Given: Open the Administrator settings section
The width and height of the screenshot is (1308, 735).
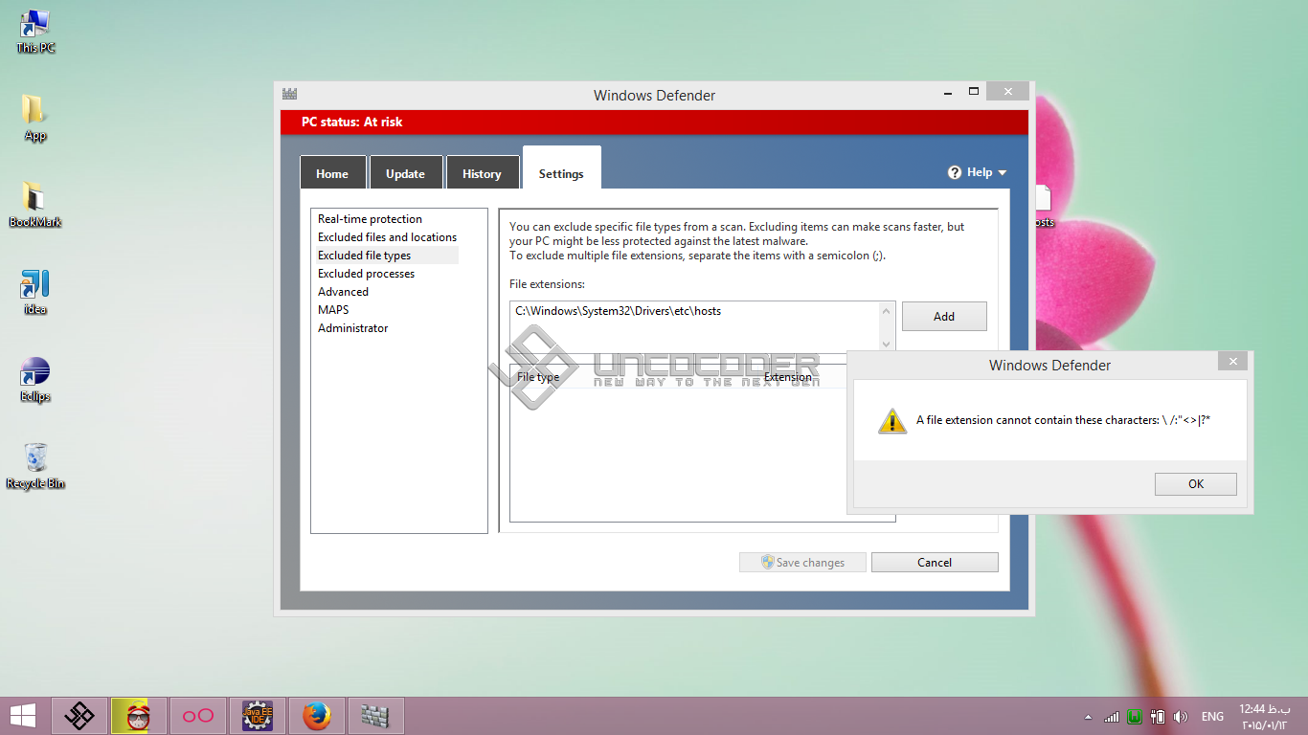Looking at the screenshot, I should (x=353, y=328).
